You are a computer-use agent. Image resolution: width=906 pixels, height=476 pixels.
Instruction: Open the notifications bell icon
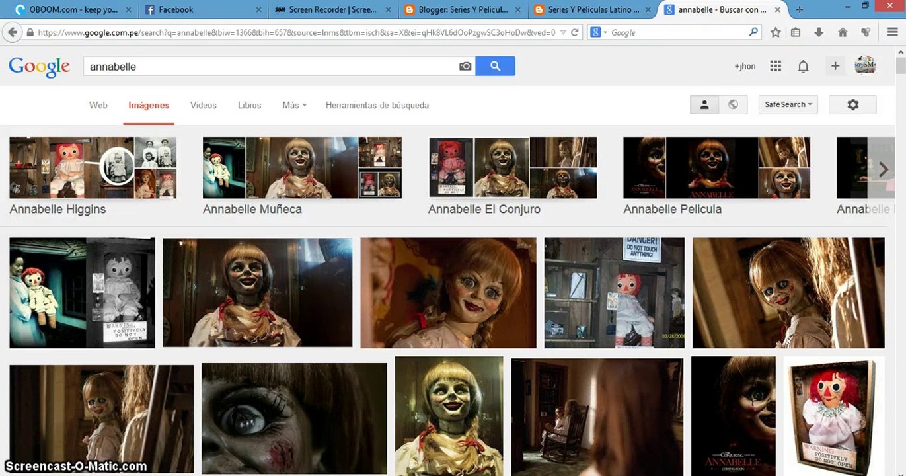[x=803, y=66]
